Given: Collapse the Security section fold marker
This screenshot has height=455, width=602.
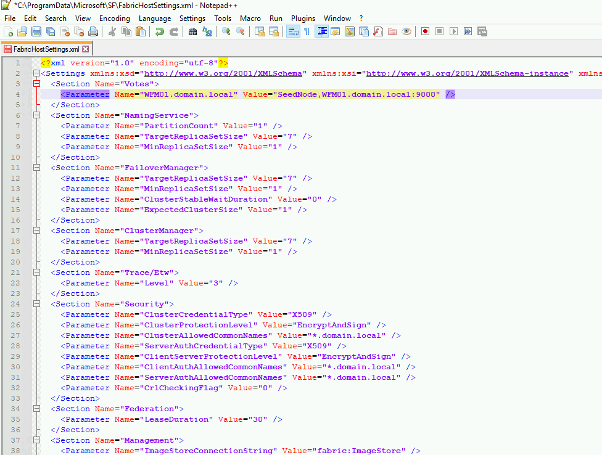Looking at the screenshot, I should [36, 304].
